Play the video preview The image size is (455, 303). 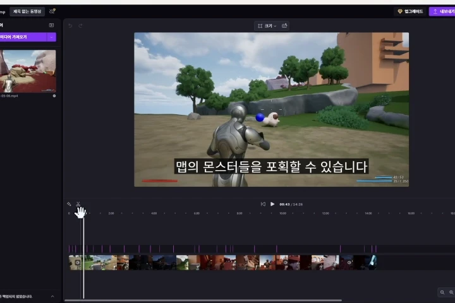tap(272, 204)
